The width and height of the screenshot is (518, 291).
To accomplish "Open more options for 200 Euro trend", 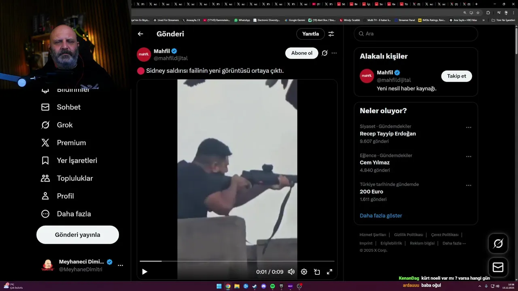I will coord(469,186).
